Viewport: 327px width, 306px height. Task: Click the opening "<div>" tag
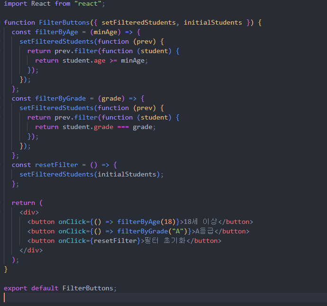point(29,212)
